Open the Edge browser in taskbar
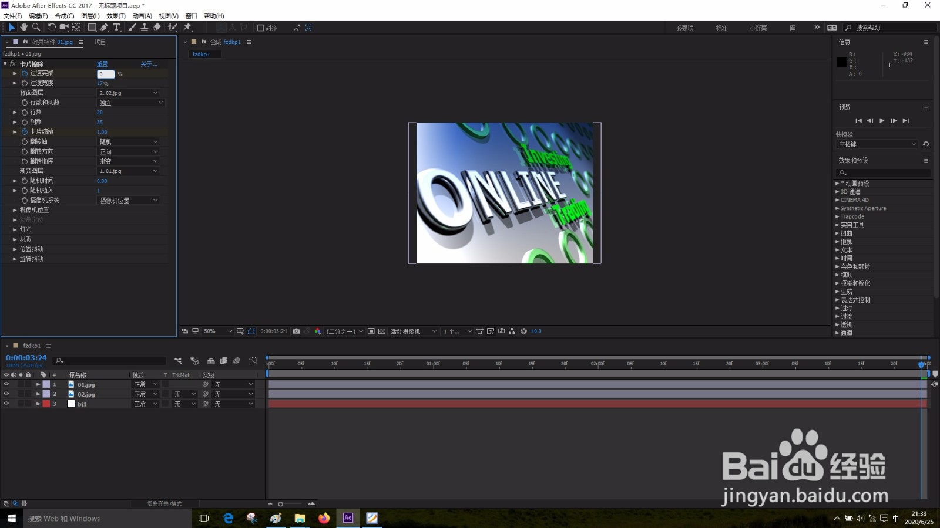 (228, 518)
